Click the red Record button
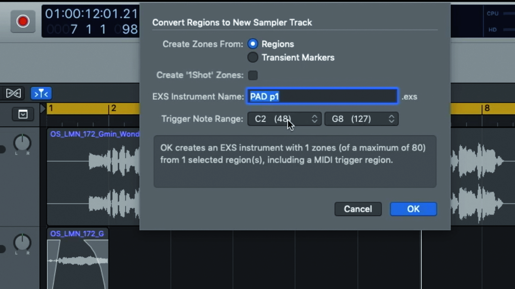The width and height of the screenshot is (515, 289). point(23,21)
